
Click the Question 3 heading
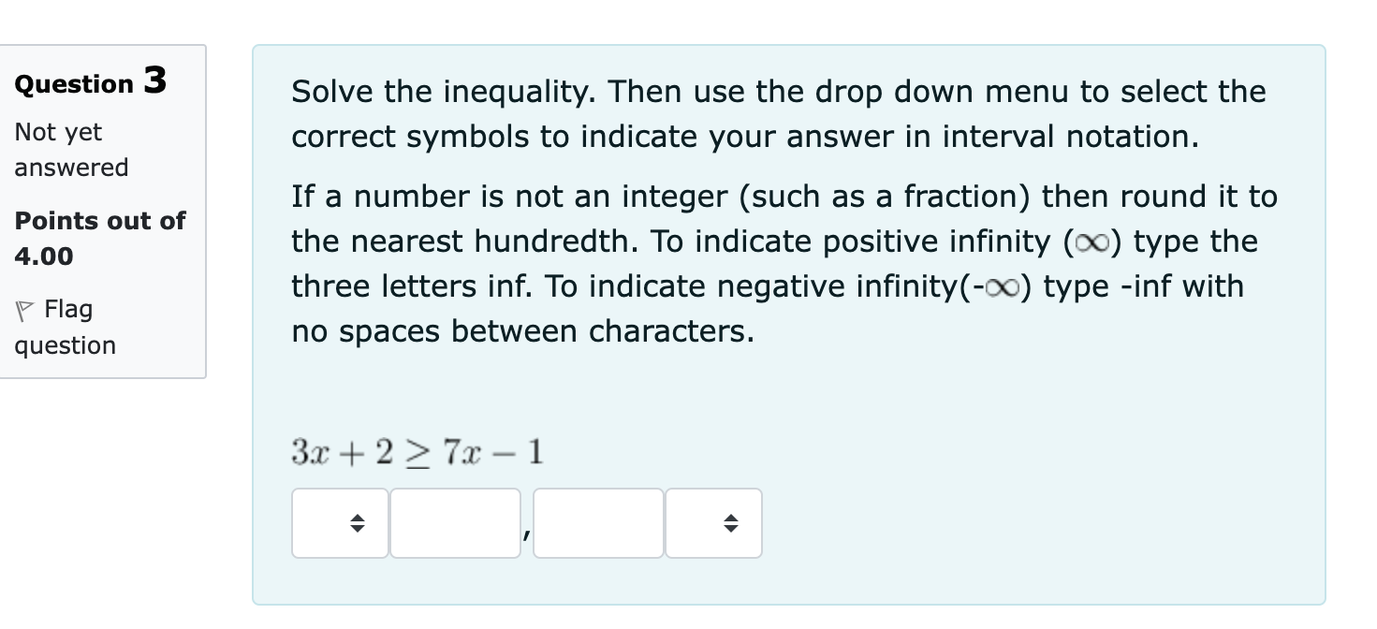coord(89,82)
